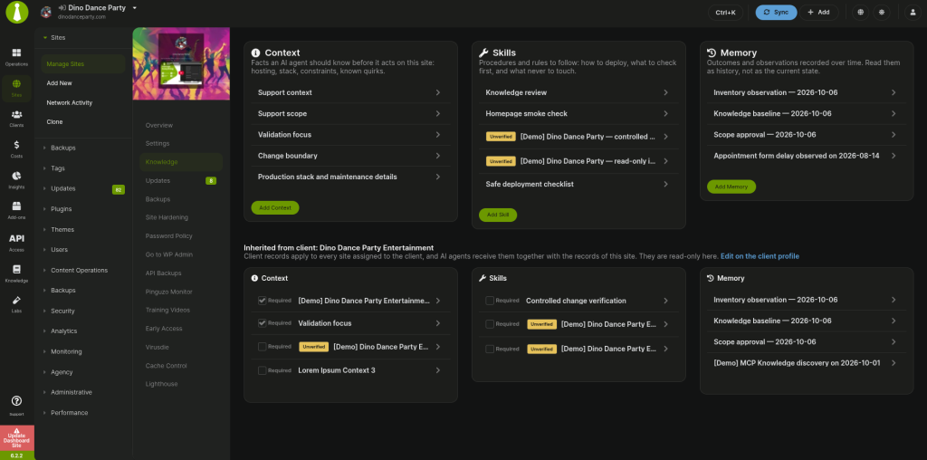Open Site Hardening tab

pyautogui.click(x=167, y=217)
